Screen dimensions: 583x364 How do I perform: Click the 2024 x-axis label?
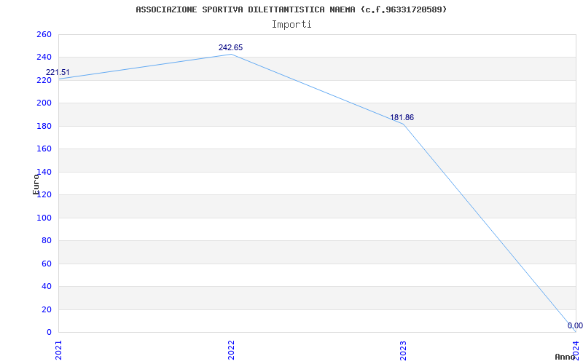[x=576, y=350]
